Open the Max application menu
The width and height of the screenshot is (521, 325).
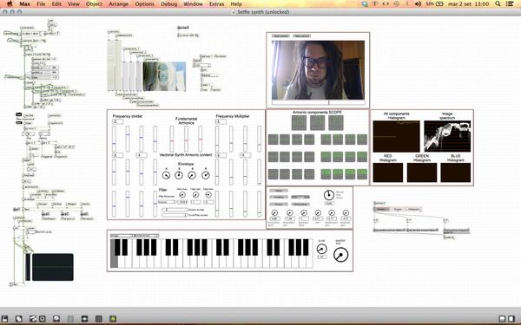[x=24, y=4]
